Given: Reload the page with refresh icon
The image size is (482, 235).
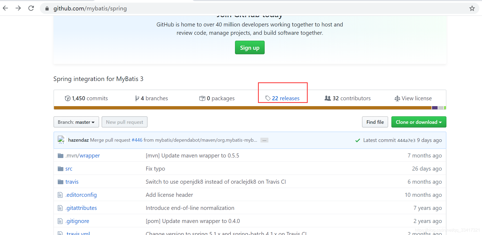Looking at the screenshot, I should pos(31,8).
